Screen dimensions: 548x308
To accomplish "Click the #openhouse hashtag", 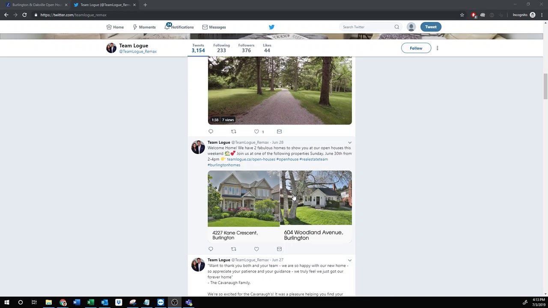I will tap(287, 159).
